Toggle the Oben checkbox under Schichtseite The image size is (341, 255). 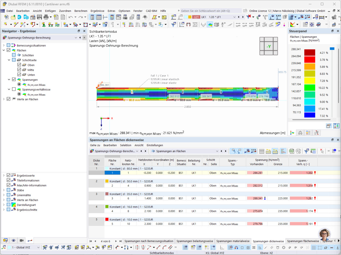(x=20, y=65)
